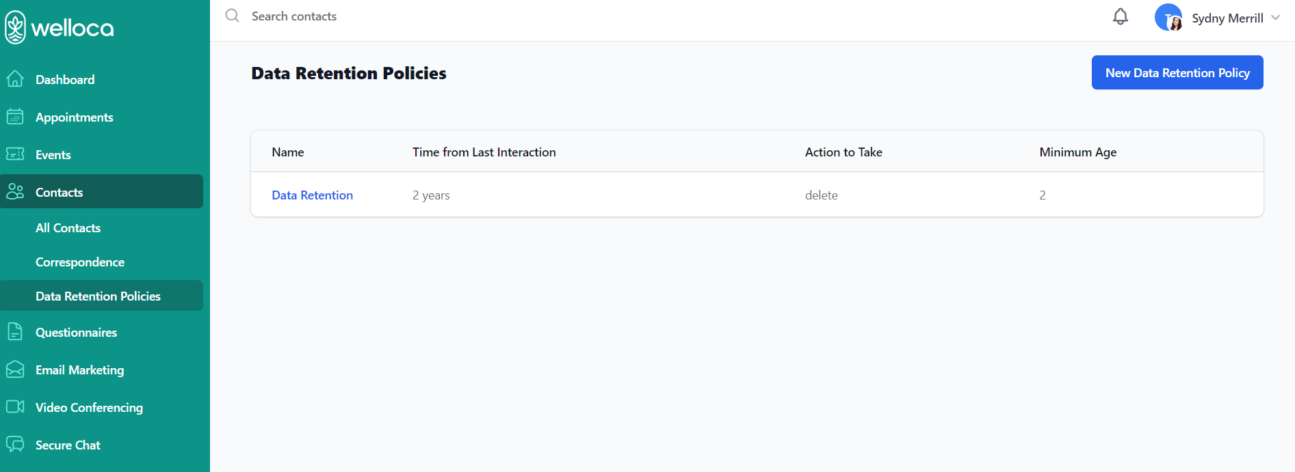The image size is (1295, 472).
Task: Expand the Sydny Merrill account dropdown
Action: [x=1275, y=18]
